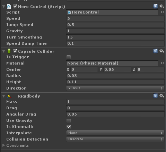
Task: Click the Angular Drag label
Action: point(21,114)
